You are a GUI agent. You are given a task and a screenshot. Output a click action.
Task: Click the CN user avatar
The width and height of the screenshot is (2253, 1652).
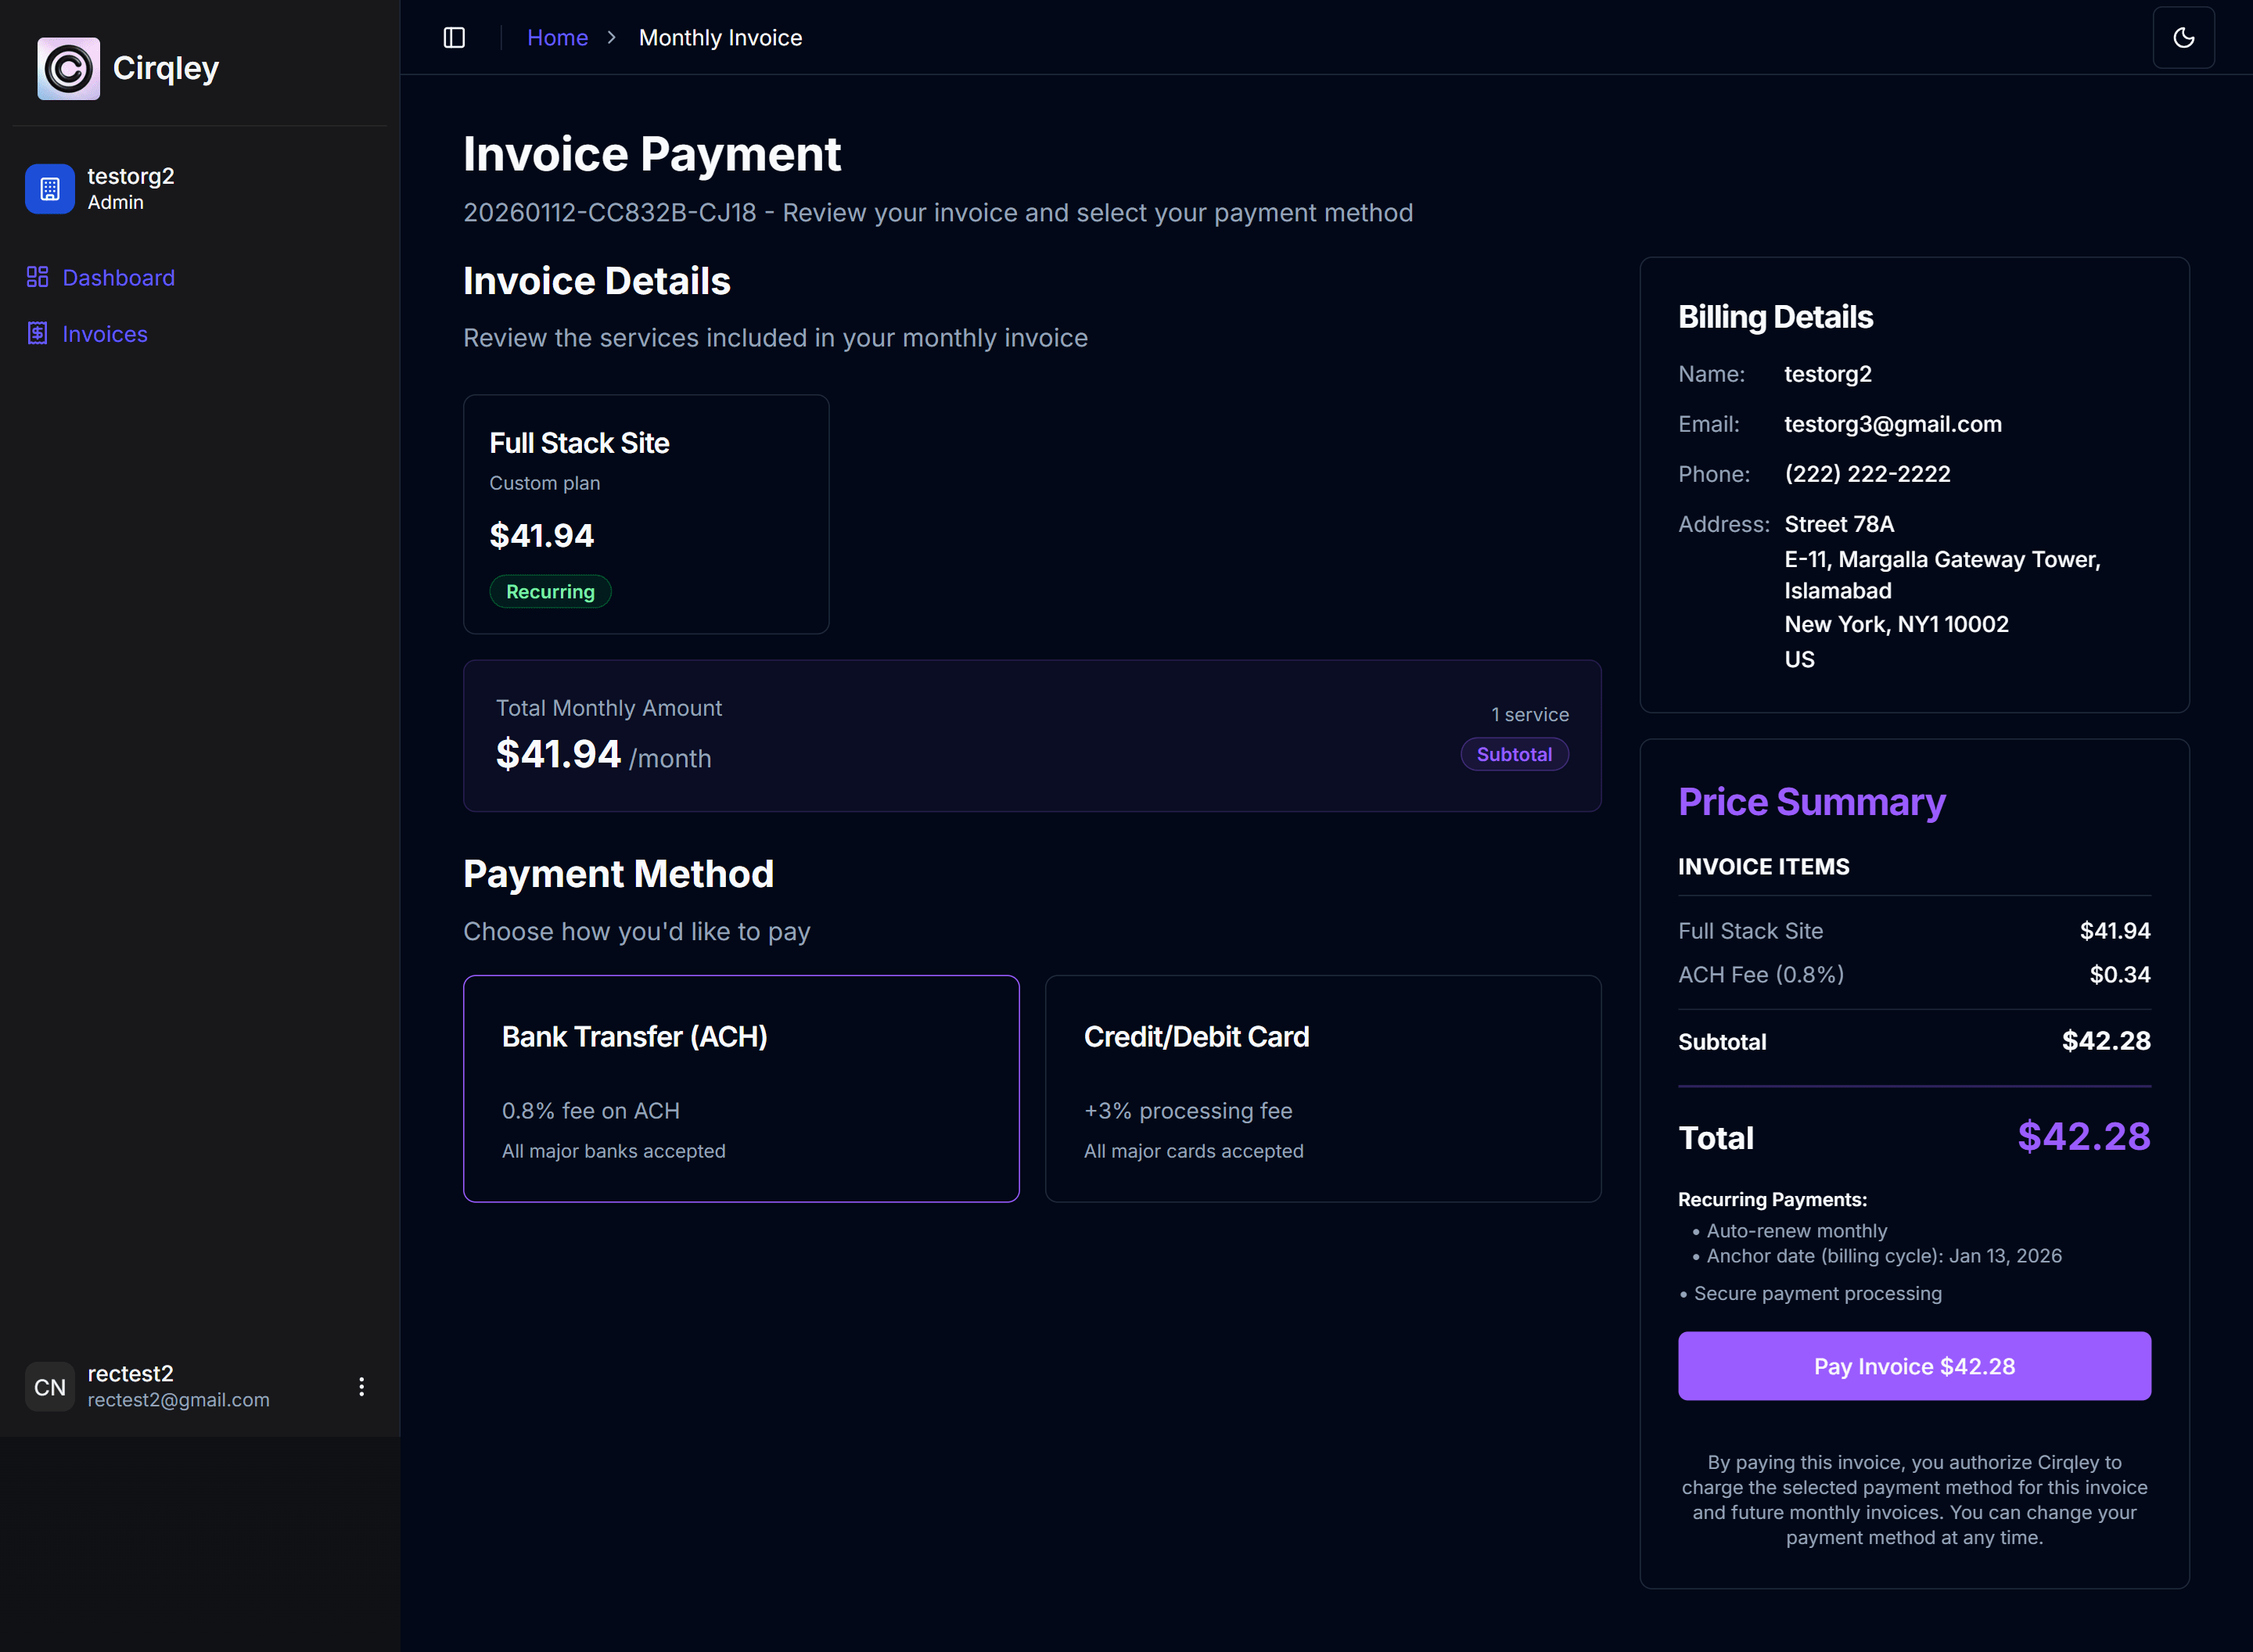click(x=49, y=1386)
